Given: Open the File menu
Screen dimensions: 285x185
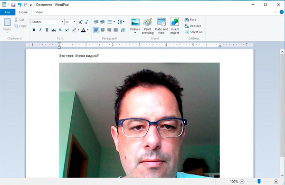Looking at the screenshot, I should pyautogui.click(x=8, y=12).
